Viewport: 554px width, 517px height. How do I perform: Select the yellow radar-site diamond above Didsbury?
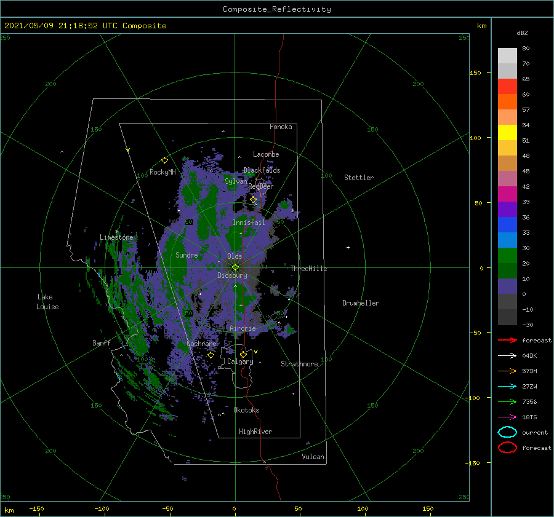(x=235, y=267)
